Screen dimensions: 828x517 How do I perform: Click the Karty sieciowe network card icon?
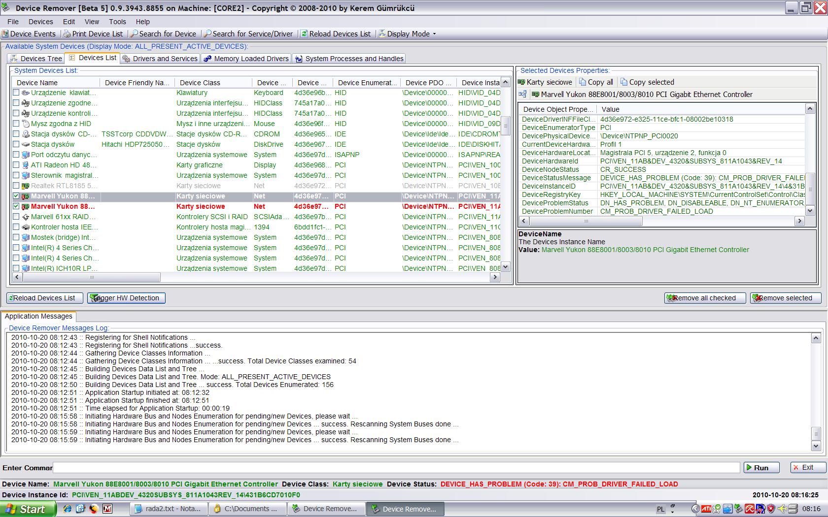521,82
